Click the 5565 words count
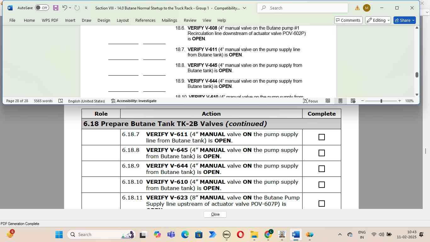The height and width of the screenshot is (242, 430). point(43,101)
